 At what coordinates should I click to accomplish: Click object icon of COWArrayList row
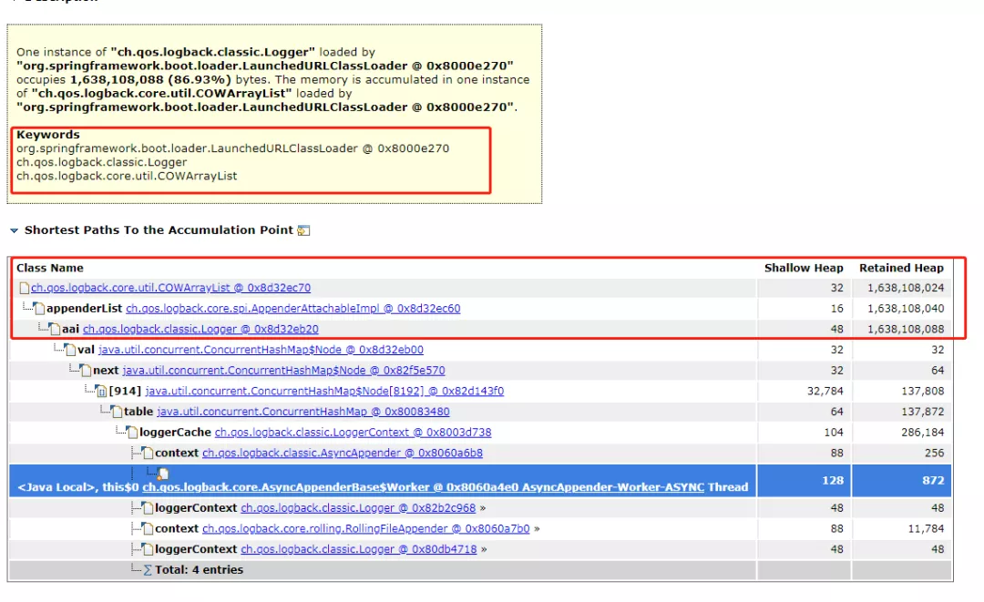point(25,288)
